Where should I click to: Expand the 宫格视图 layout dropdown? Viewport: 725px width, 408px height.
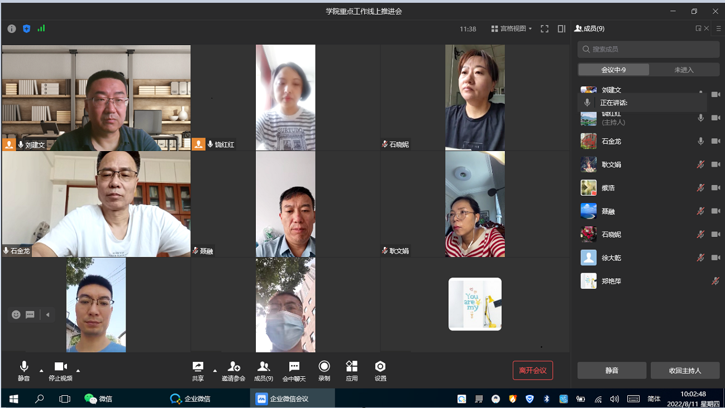coord(512,29)
